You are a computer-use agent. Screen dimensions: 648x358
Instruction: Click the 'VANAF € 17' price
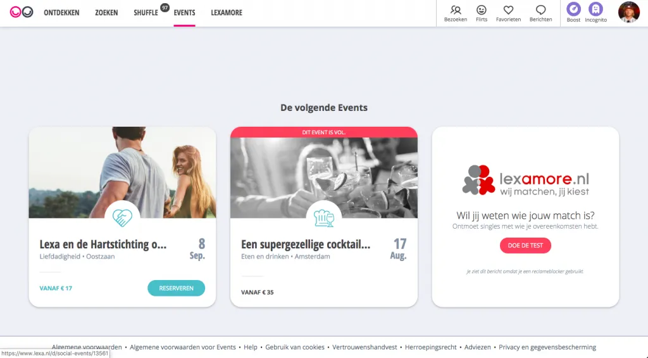(x=56, y=288)
